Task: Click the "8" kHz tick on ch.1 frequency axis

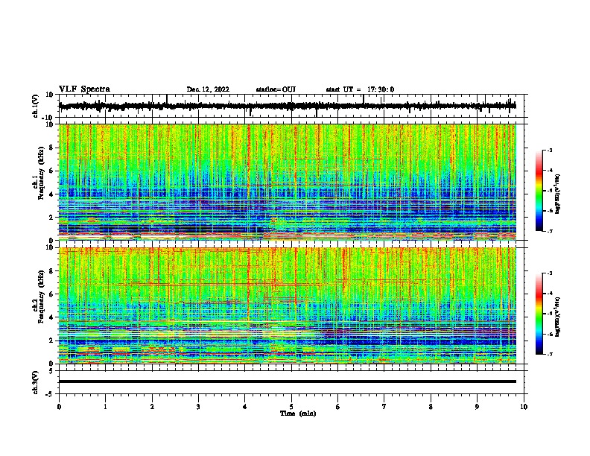Action: point(51,148)
